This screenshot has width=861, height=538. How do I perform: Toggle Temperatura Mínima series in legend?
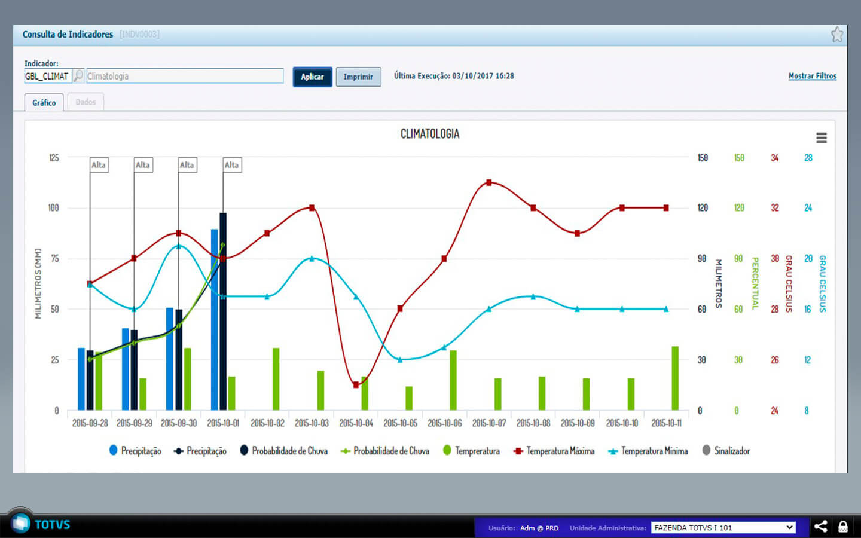(648, 451)
